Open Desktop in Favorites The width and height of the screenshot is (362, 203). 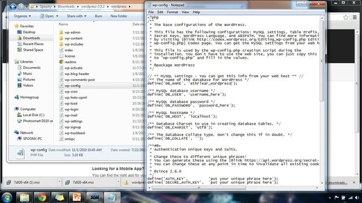29,32
